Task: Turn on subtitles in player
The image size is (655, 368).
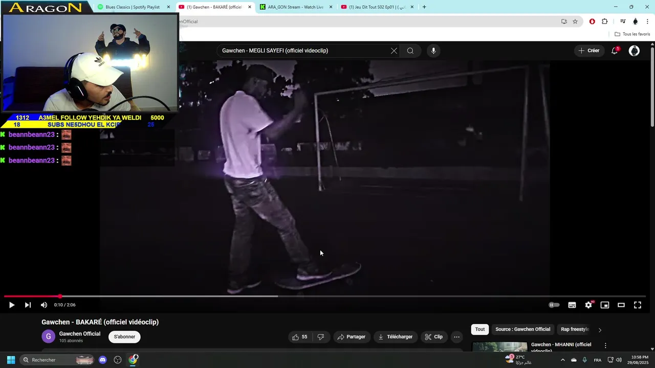Action: [572, 305]
